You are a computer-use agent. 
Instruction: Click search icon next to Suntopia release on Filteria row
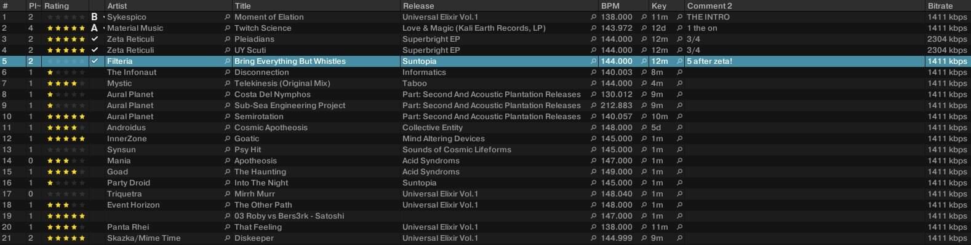tap(593, 61)
